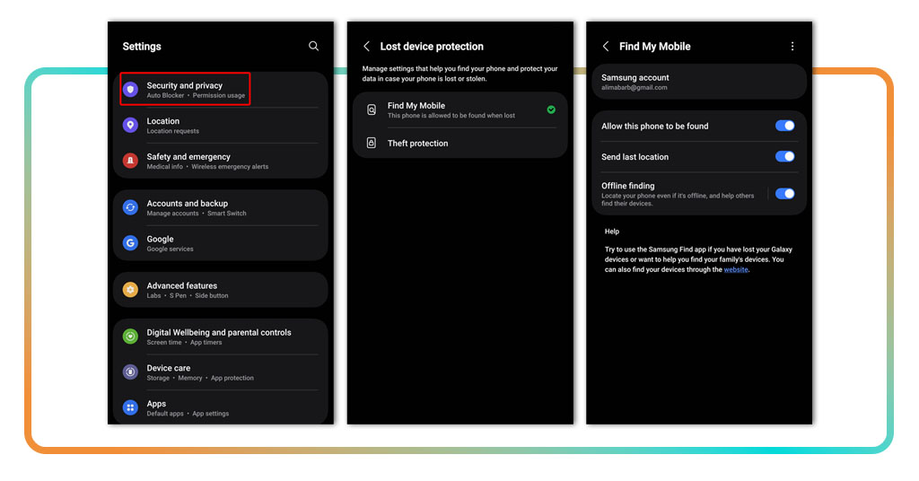Tap the Accounts and backup sync icon

(x=131, y=207)
